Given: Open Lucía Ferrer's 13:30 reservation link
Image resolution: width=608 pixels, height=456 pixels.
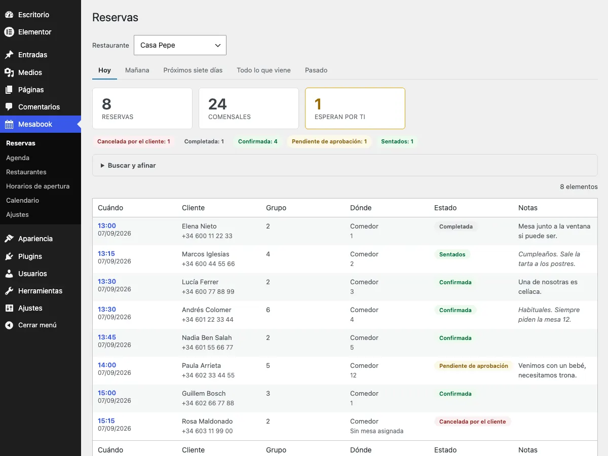Looking at the screenshot, I should [x=107, y=282].
